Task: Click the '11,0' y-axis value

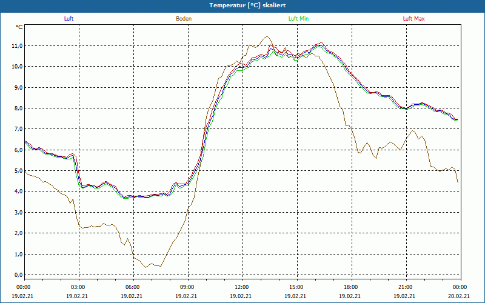Action: (x=17, y=46)
